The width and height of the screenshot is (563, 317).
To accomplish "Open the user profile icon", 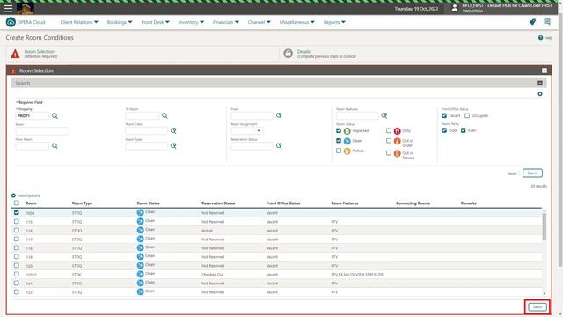I will [x=455, y=8].
